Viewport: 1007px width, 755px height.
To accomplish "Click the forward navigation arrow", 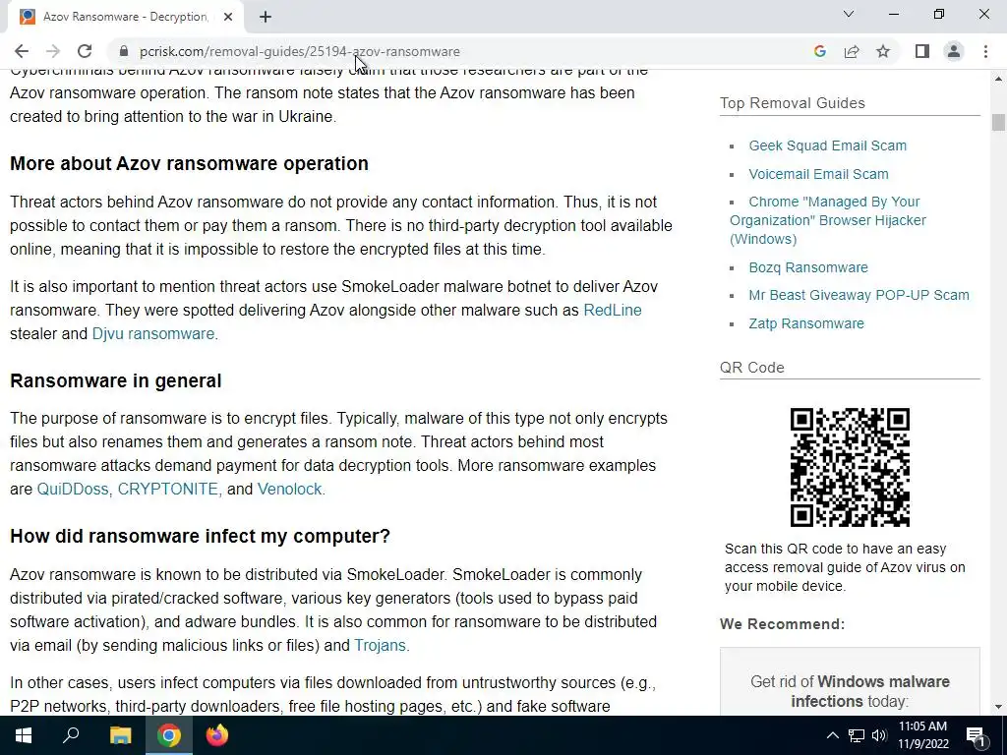I will tap(53, 51).
